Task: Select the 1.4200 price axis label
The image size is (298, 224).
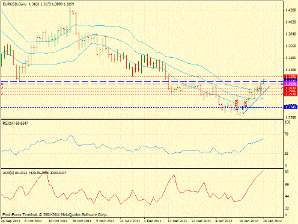Action: 291,10
